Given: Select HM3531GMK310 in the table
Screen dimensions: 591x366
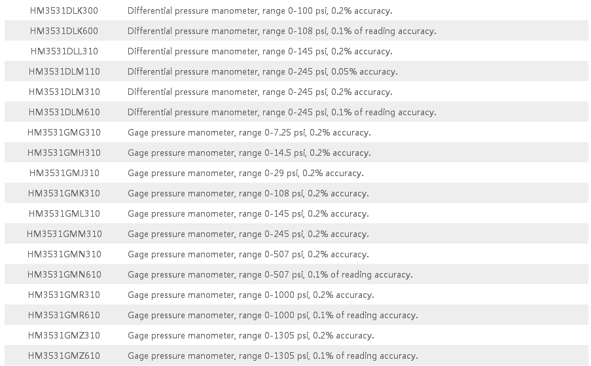Looking at the screenshot, I should coord(64,193).
